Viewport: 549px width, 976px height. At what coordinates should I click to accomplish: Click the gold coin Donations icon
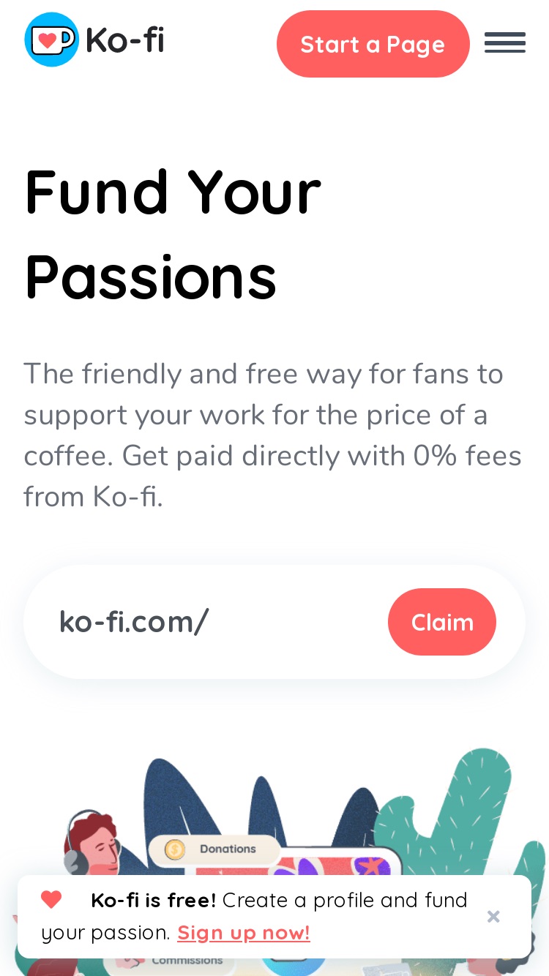(x=174, y=849)
